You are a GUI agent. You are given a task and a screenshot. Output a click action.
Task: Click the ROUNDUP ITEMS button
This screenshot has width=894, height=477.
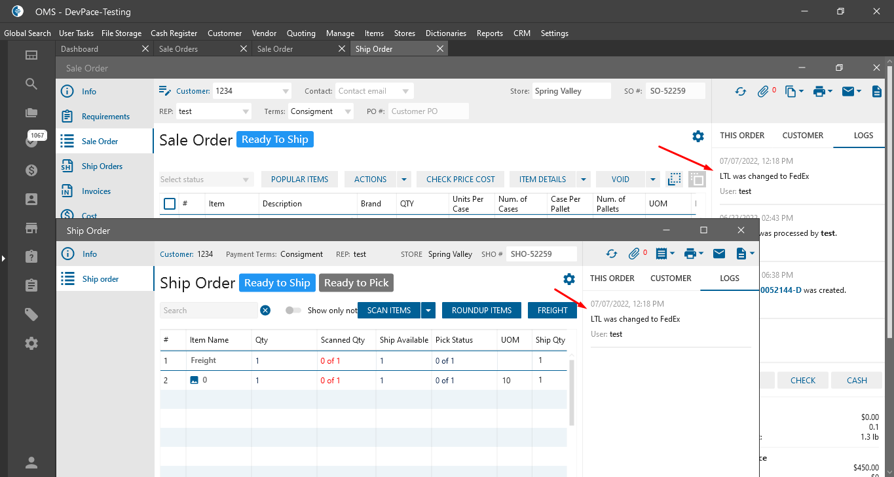click(x=482, y=311)
